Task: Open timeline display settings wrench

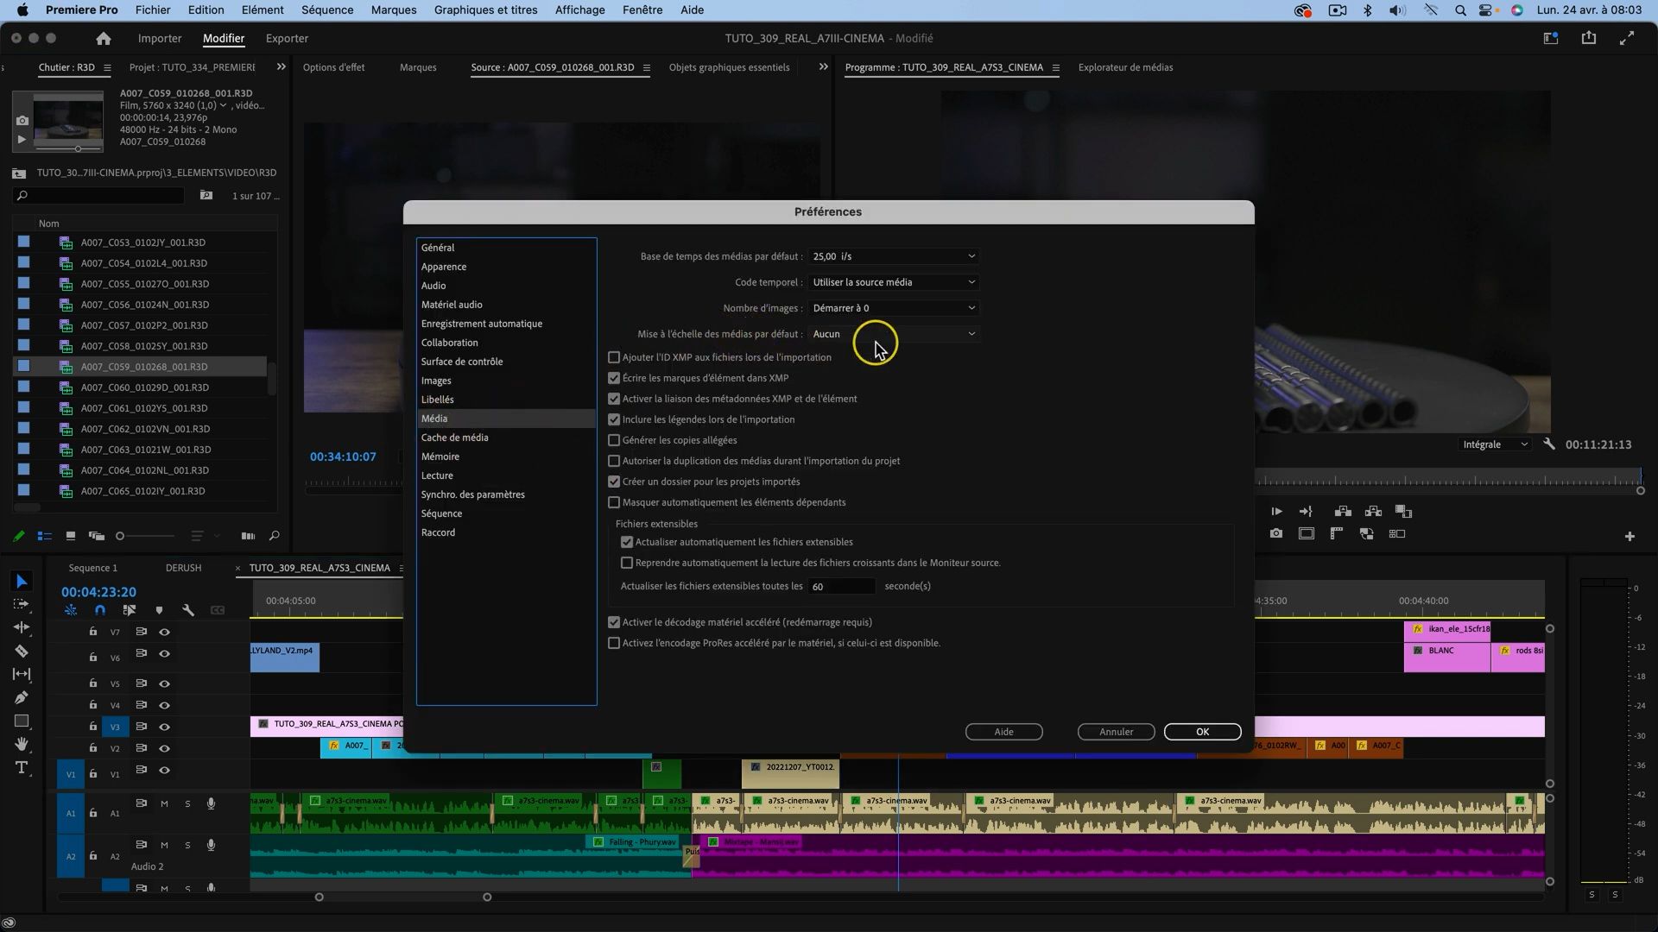Action: [188, 610]
